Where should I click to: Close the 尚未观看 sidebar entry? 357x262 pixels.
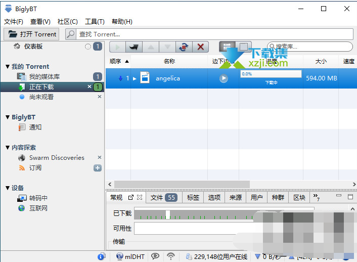(x=99, y=97)
